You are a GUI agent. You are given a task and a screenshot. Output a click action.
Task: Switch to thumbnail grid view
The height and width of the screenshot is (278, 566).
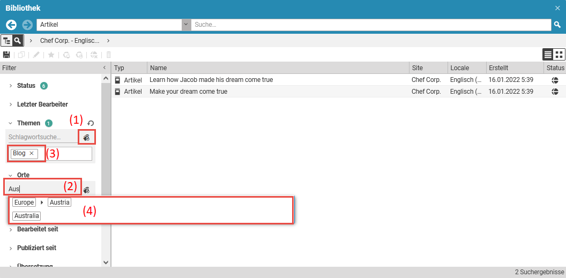559,55
